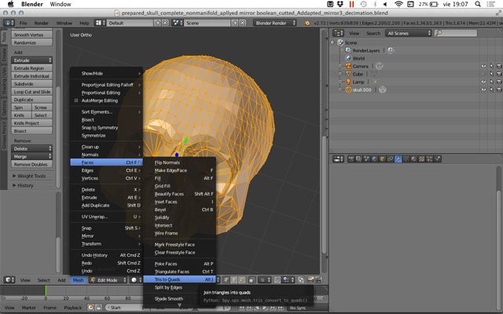Open the Constraints properties tab icon
The image size is (503, 314).
click(x=390, y=159)
